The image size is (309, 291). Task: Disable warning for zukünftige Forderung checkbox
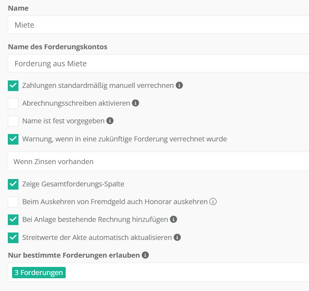click(13, 139)
